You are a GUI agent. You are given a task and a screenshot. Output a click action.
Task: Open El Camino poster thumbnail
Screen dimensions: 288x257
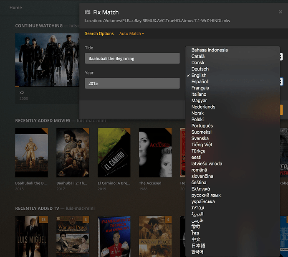click(x=114, y=153)
